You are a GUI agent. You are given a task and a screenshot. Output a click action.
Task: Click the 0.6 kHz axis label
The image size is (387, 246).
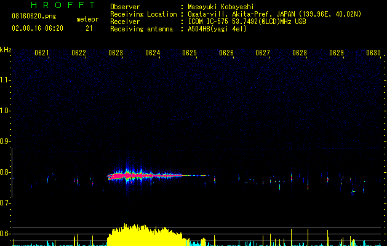point(6,234)
